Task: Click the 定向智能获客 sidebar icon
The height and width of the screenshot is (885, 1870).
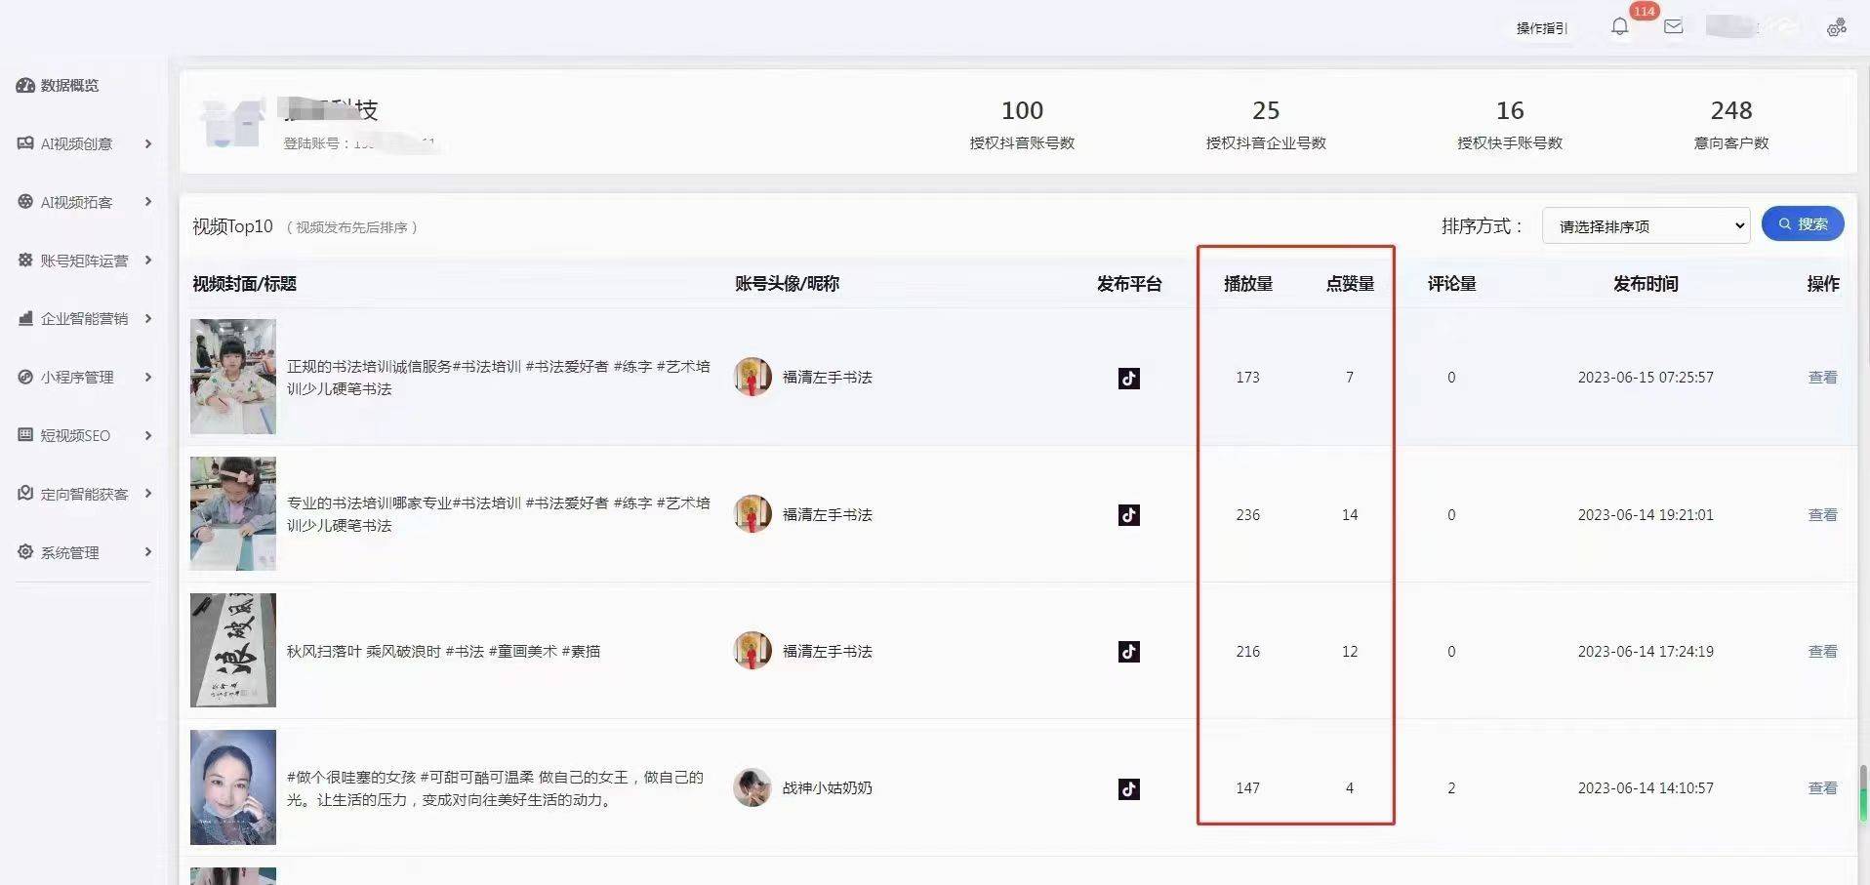Action: 25,494
